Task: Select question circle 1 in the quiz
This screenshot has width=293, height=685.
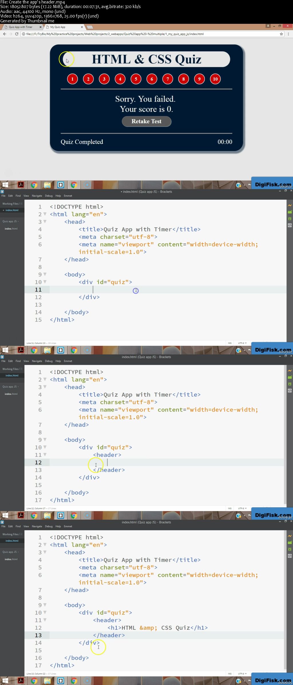Action: click(72, 79)
